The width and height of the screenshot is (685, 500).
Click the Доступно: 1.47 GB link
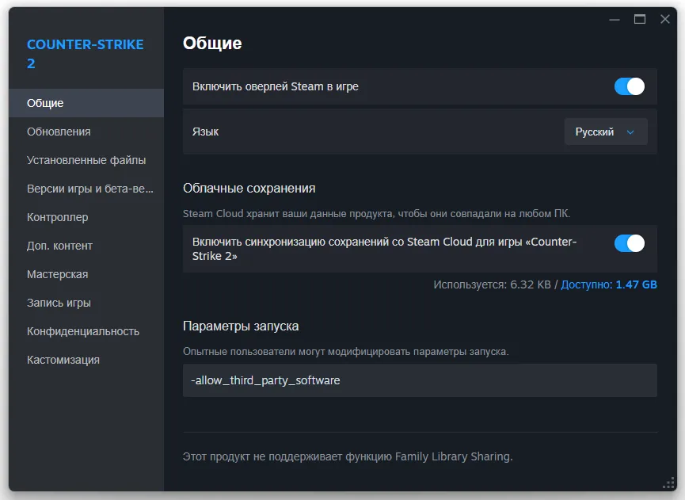click(608, 284)
